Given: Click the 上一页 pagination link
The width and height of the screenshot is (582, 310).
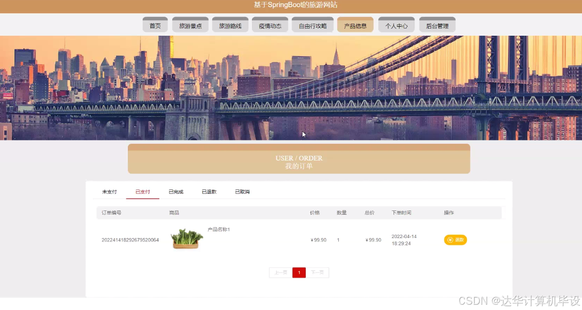Looking at the screenshot, I should [x=281, y=272].
